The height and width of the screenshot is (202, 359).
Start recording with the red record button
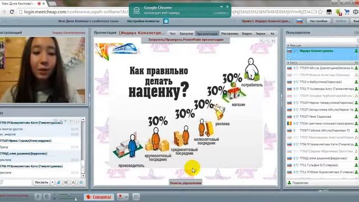(x=120, y=196)
